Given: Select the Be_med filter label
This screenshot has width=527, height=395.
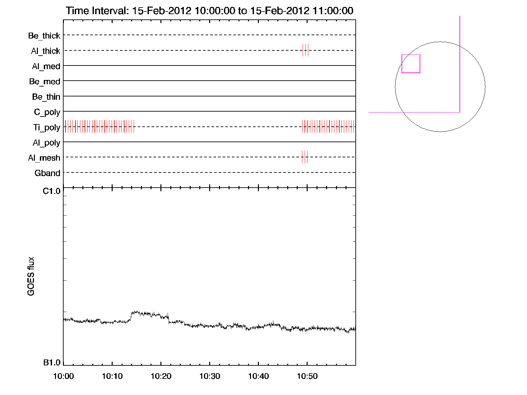Looking at the screenshot, I should 44,82.
